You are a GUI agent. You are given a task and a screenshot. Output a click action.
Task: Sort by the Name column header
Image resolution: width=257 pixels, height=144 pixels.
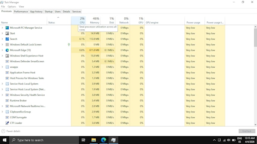click(23, 20)
